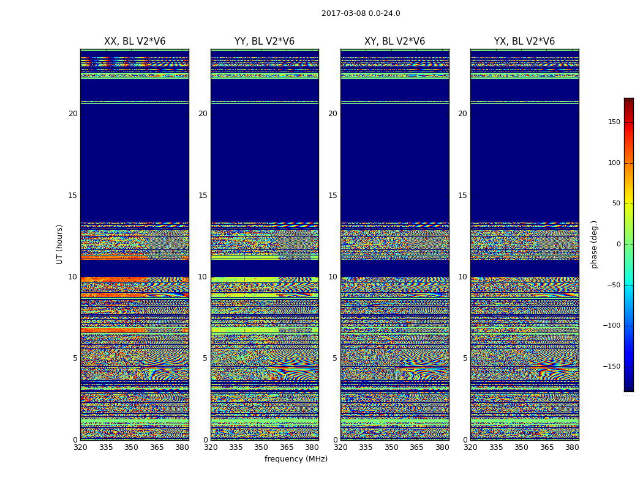This screenshot has width=643, height=489.
Task: Click the 20 tick on YX panel y-axis
Action: click(462, 114)
